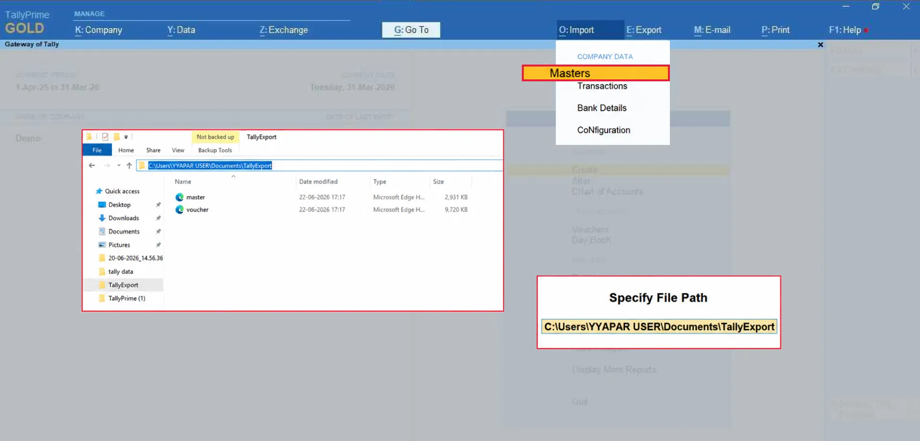The width and height of the screenshot is (920, 441).
Task: Click the address bar folder icon
Action: 142,165
